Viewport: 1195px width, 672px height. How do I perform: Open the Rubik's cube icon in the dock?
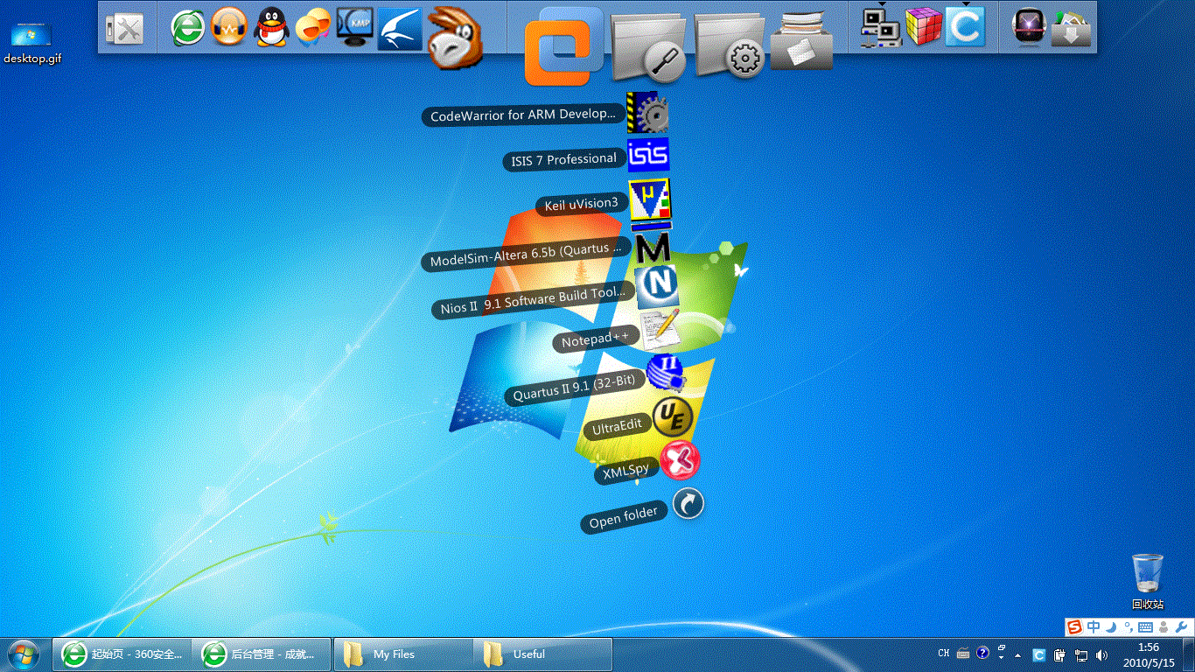pyautogui.click(x=923, y=27)
